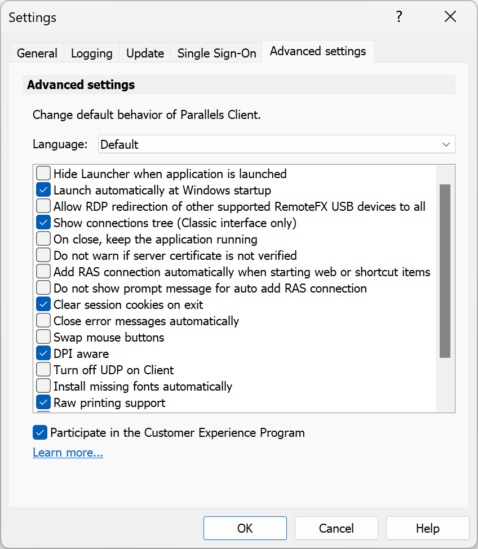This screenshot has width=478, height=549.
Task: Turn off the DPI aware option
Action: tap(43, 353)
